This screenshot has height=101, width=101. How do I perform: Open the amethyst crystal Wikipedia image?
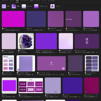[26, 41]
